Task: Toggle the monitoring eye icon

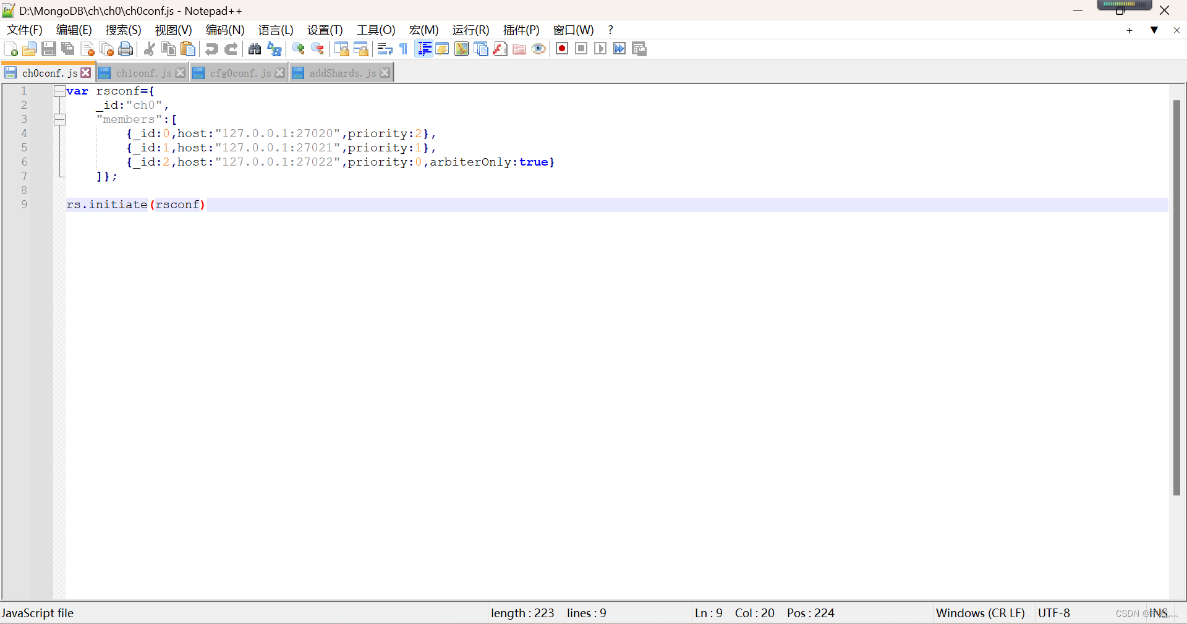Action: point(538,49)
